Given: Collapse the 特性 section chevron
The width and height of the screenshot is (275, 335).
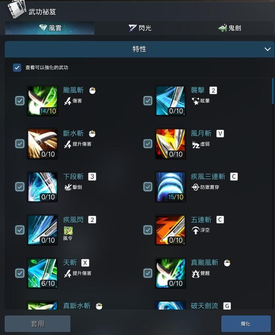Looking at the screenshot, I should 268,49.
